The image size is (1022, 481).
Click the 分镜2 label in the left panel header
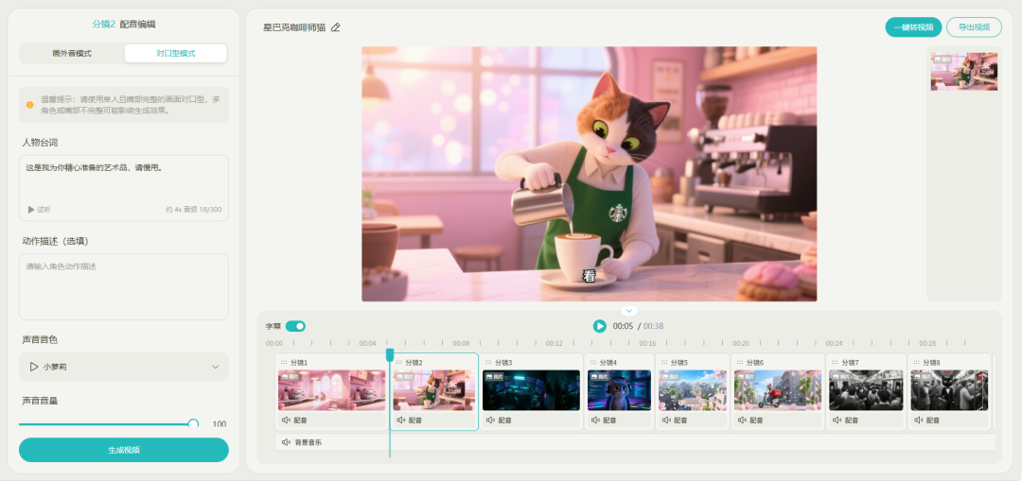tap(104, 24)
